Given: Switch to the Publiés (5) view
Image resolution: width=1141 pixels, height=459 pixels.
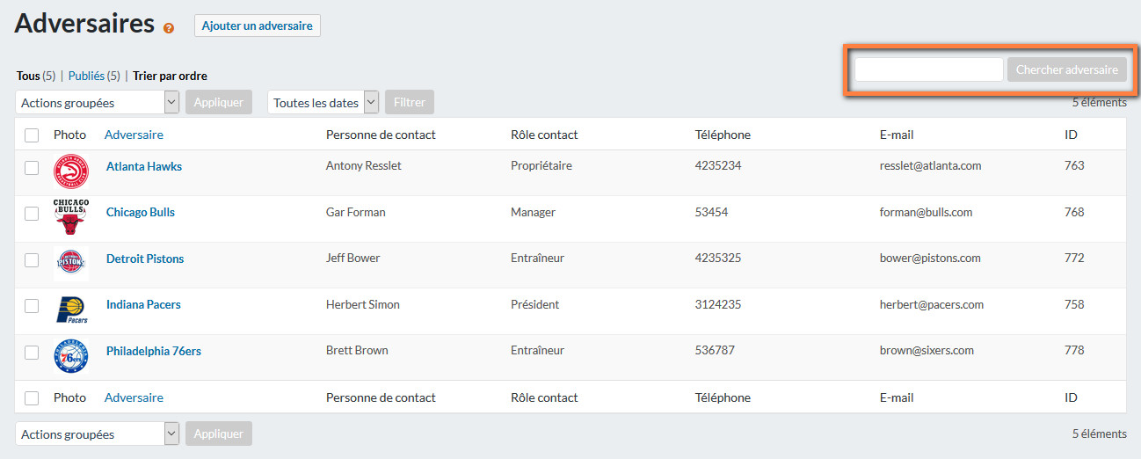Looking at the screenshot, I should tap(94, 76).
